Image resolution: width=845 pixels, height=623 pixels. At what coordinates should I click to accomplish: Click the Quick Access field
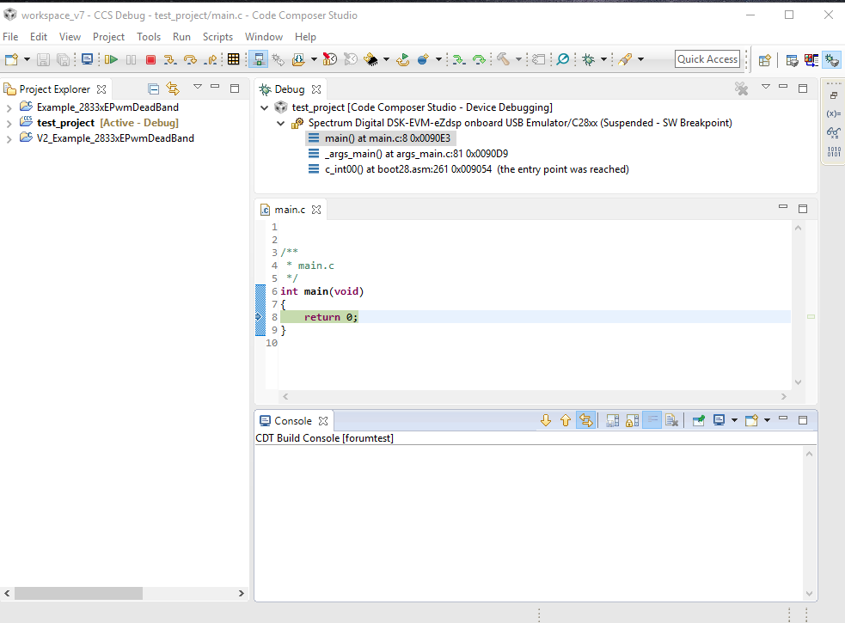707,59
